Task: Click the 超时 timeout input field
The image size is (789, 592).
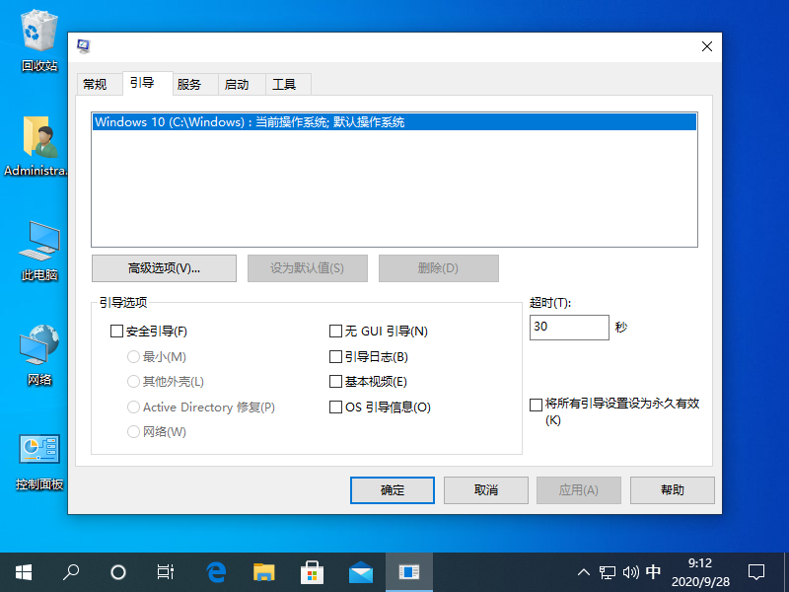Action: 569,327
